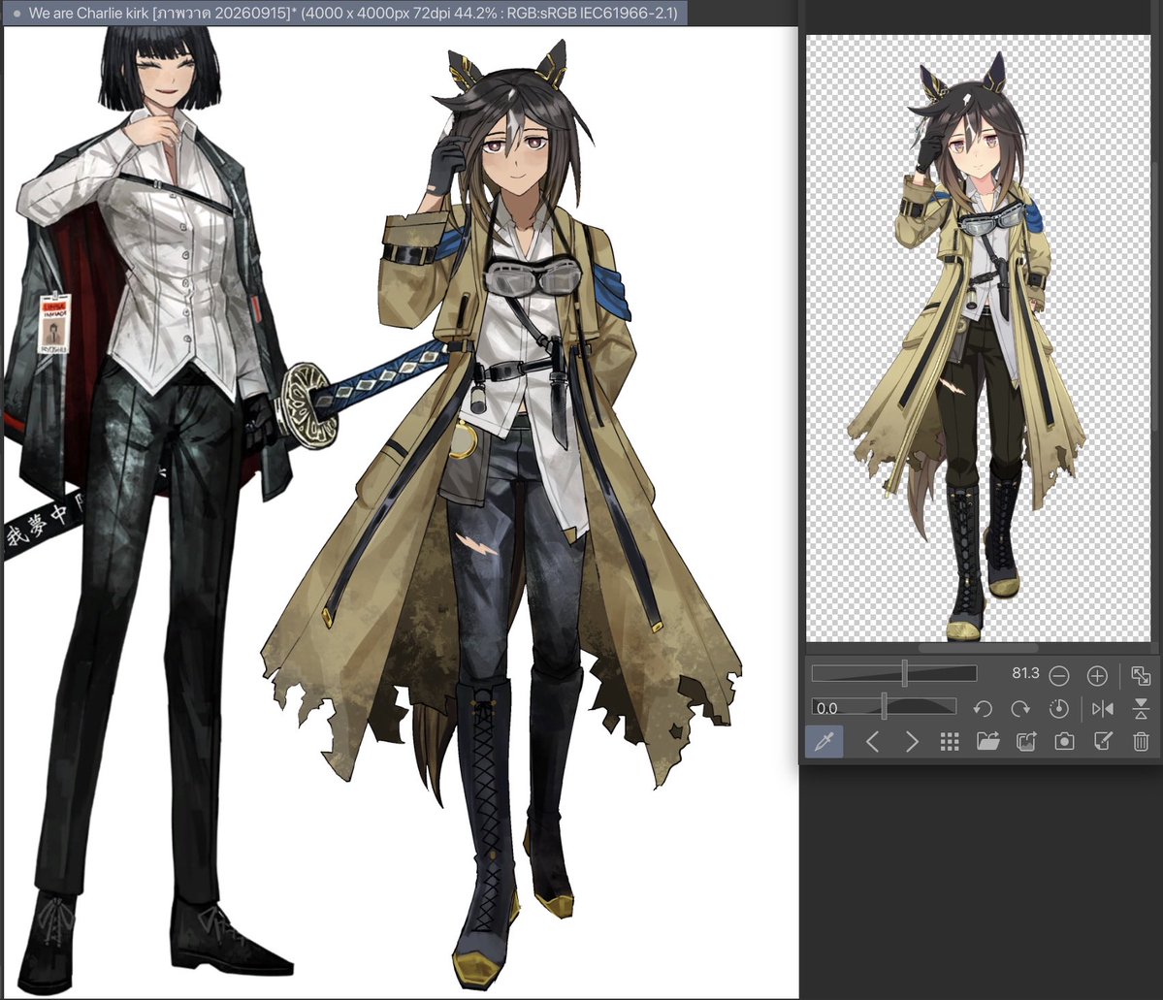Screen dimensions: 1163x1000
Task: Select the We are Charlie kirk canvas tab
Action: point(345,13)
